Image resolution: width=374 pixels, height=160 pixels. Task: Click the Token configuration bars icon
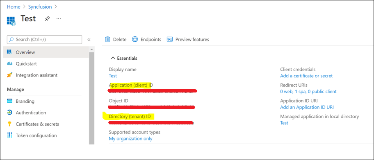[9, 135]
